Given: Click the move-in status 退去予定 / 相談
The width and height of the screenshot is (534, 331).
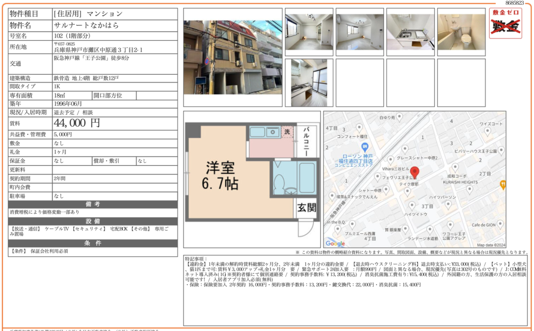Looking at the screenshot, I should point(73,112).
